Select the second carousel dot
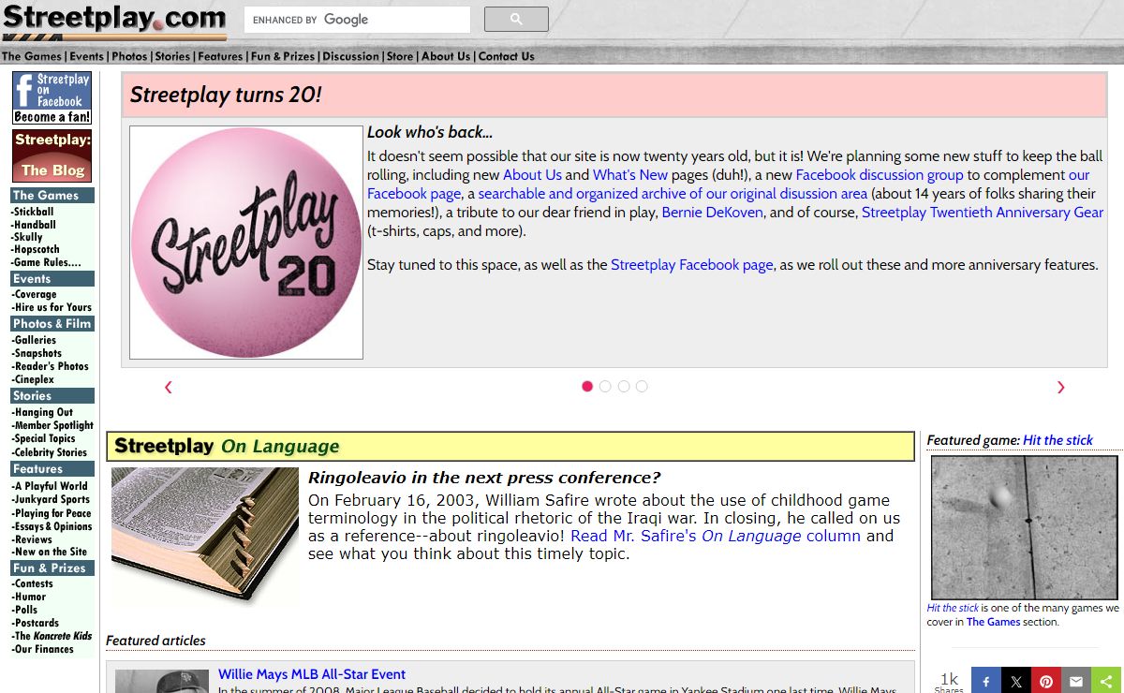 (605, 386)
